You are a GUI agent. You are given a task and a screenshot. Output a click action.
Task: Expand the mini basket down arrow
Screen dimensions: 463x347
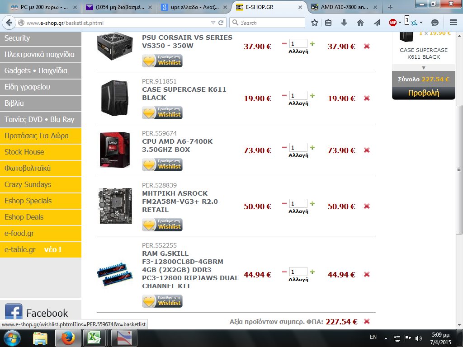coord(423,68)
